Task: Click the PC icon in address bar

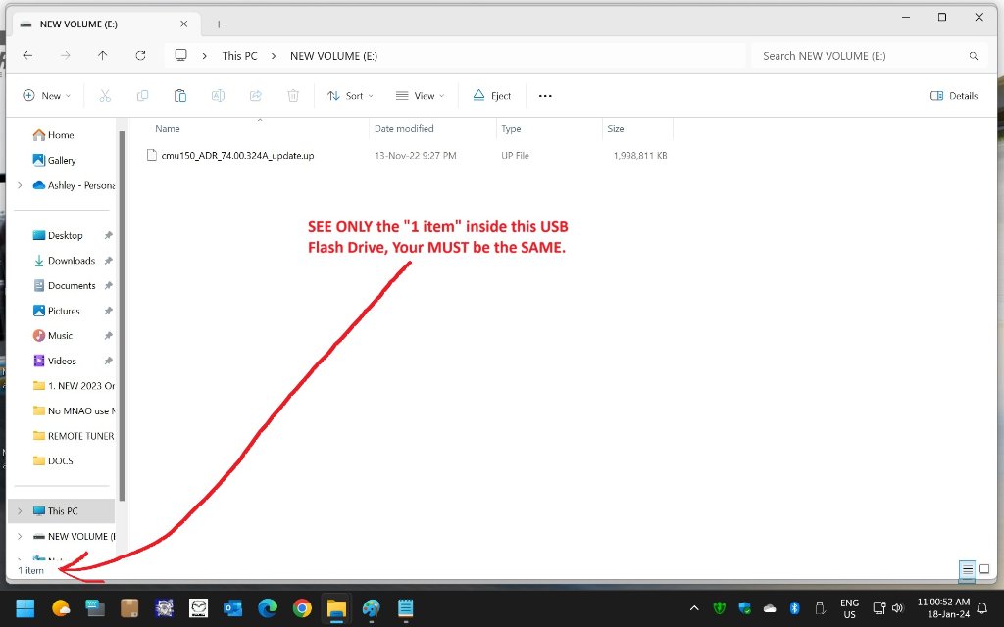Action: click(181, 55)
